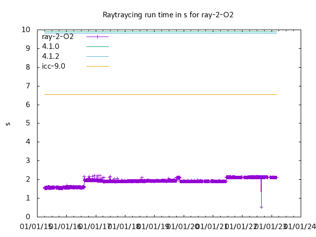Select the purple ray-2-O2 legend line sample
316x237 pixels.
pos(97,37)
